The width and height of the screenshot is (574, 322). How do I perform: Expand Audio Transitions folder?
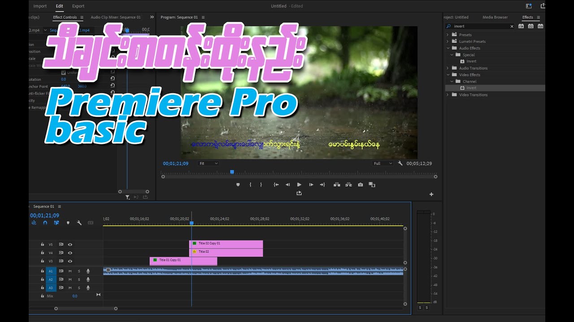click(x=448, y=68)
